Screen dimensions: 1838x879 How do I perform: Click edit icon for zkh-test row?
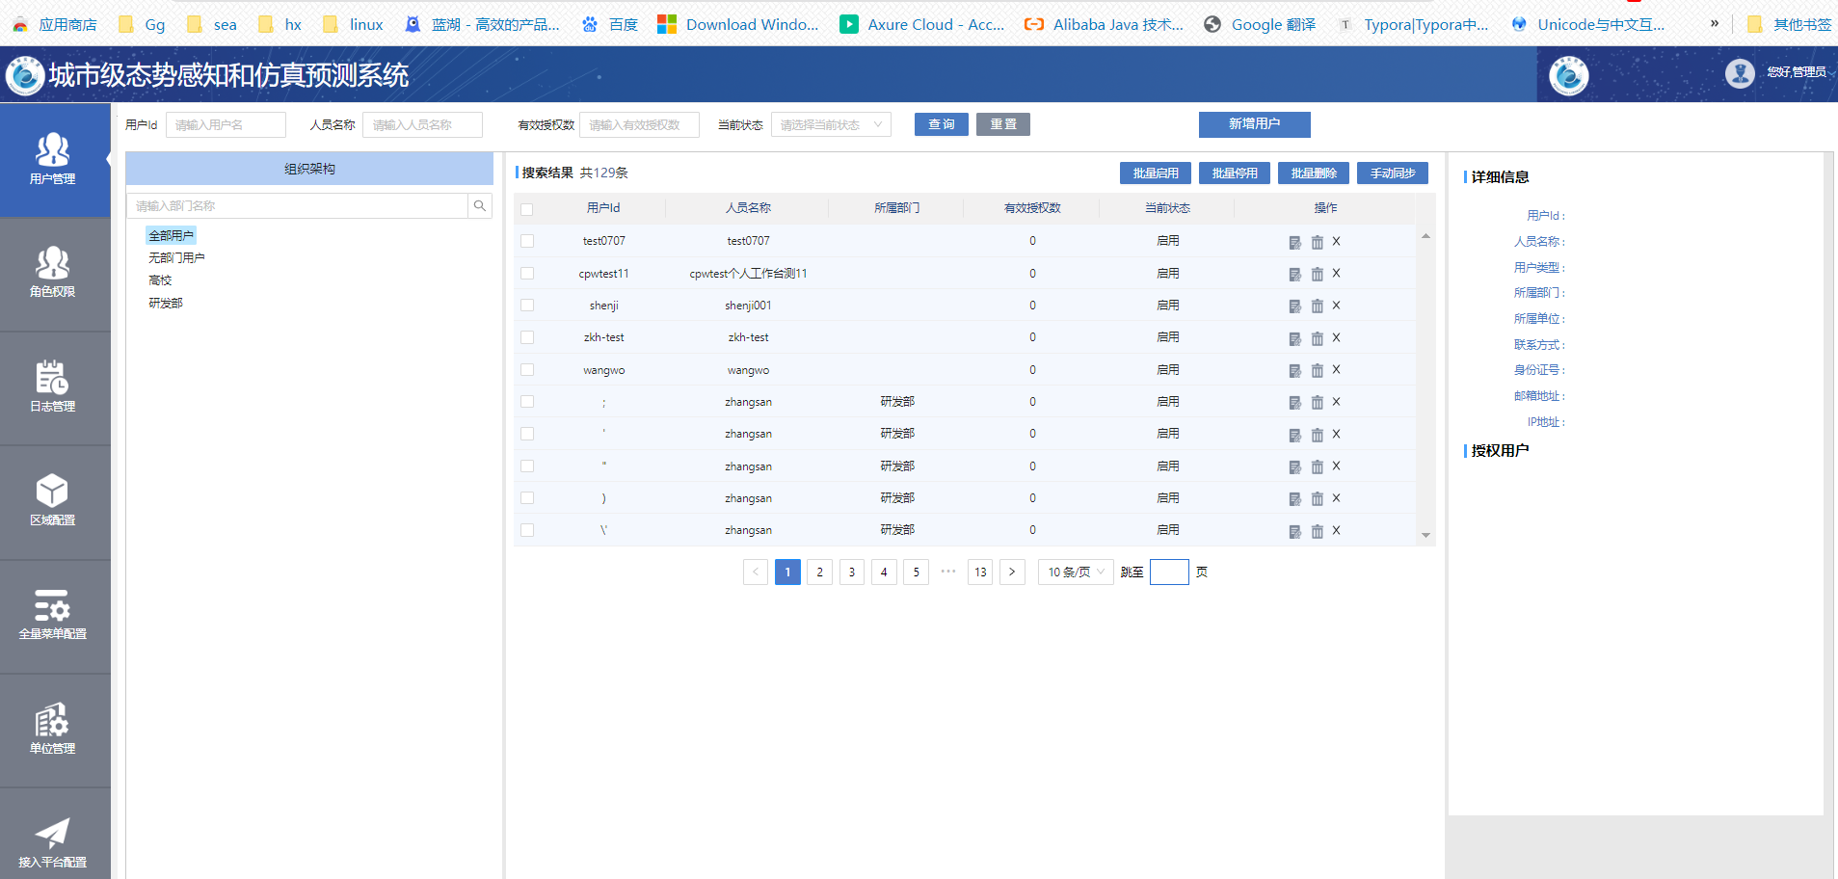(x=1294, y=338)
